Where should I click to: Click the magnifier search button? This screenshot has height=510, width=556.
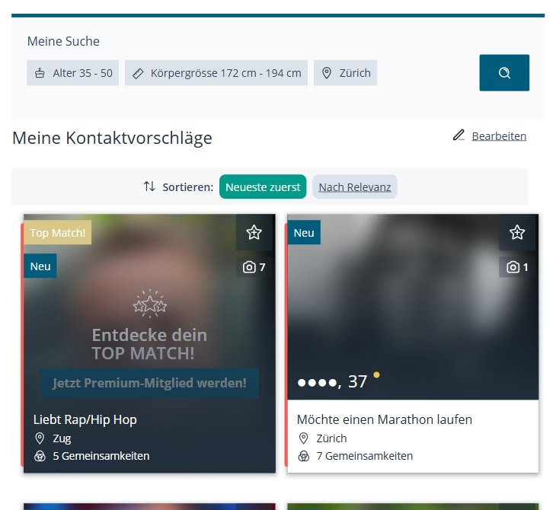[x=504, y=72]
